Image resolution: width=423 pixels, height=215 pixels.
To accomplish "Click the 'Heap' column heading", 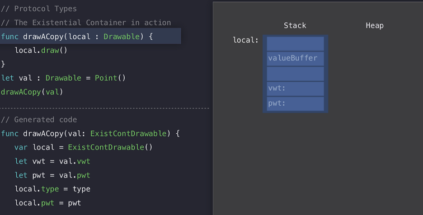I will click(374, 26).
